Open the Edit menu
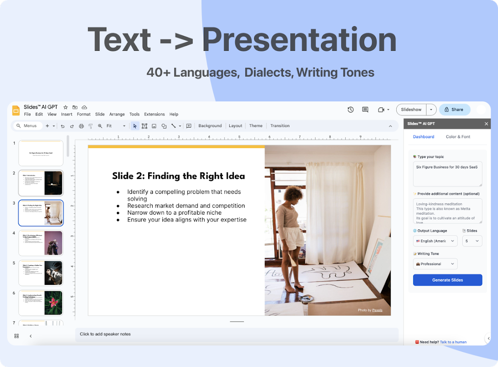 click(x=39, y=114)
